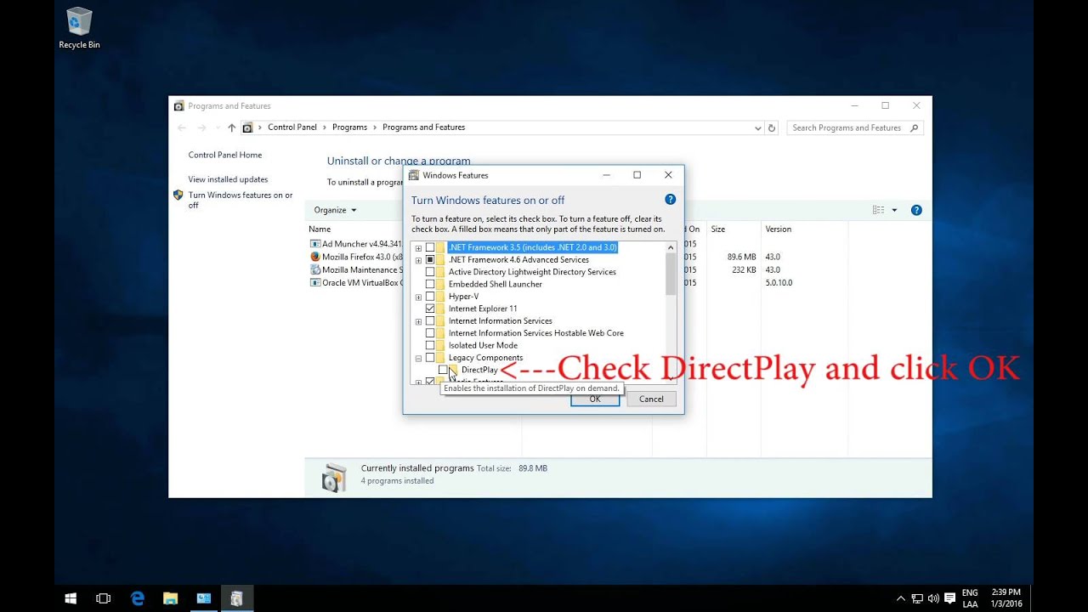This screenshot has height=612, width=1088.
Task: Expand breadcrumb arrow after Programs
Action: [x=375, y=127]
